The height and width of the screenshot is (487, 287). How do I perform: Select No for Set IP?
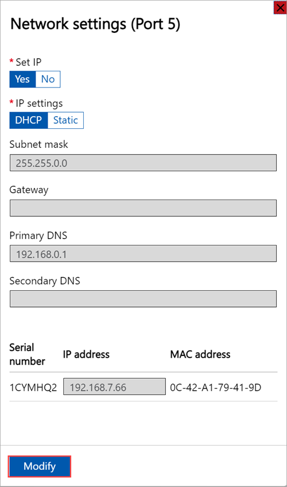click(x=48, y=79)
